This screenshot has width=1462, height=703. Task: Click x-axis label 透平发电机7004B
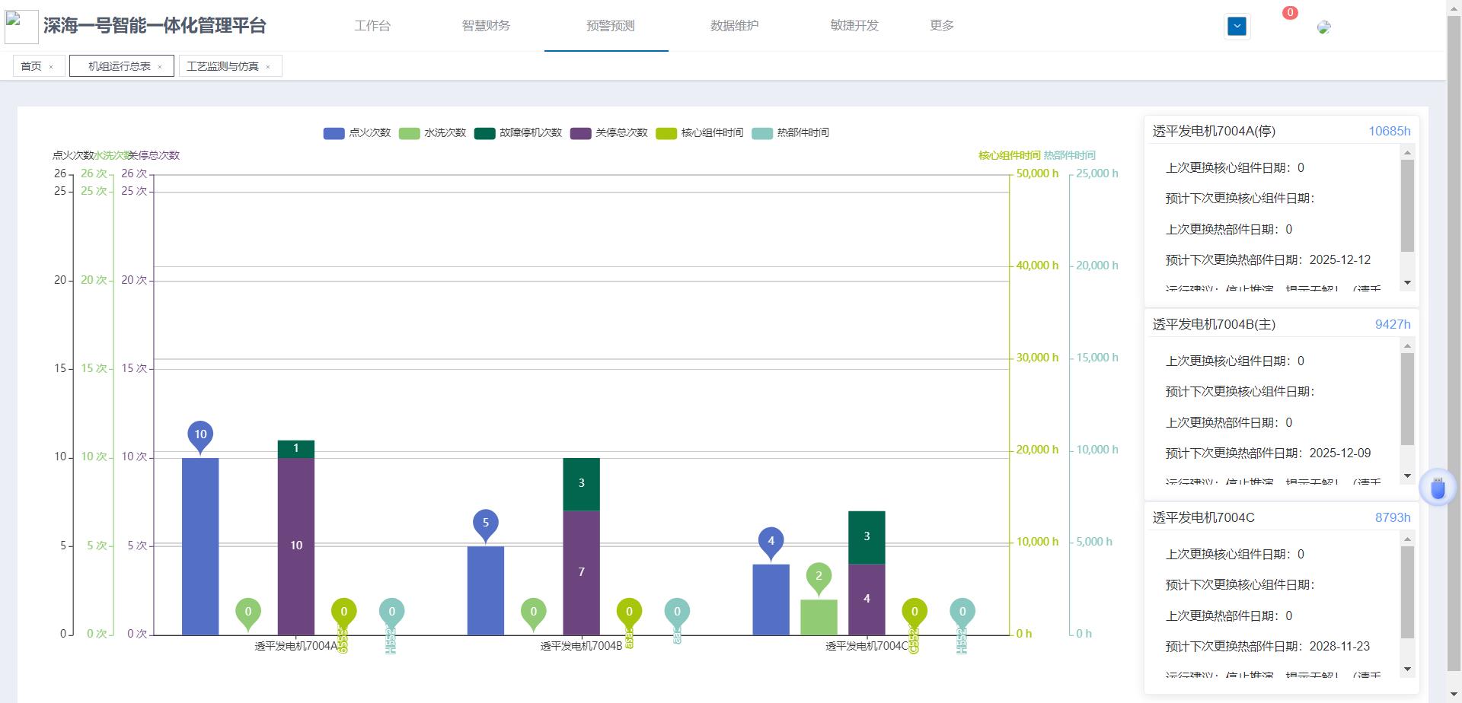(581, 646)
